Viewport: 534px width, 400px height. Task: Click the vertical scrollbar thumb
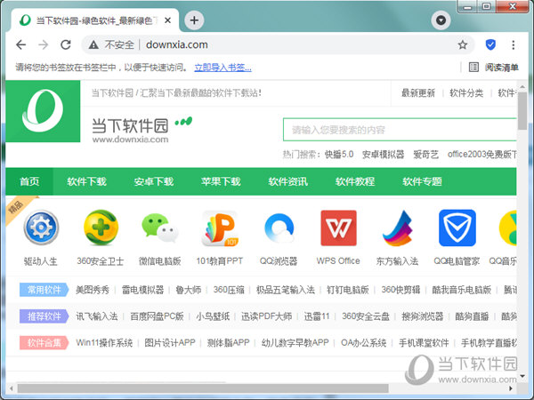click(x=522, y=110)
